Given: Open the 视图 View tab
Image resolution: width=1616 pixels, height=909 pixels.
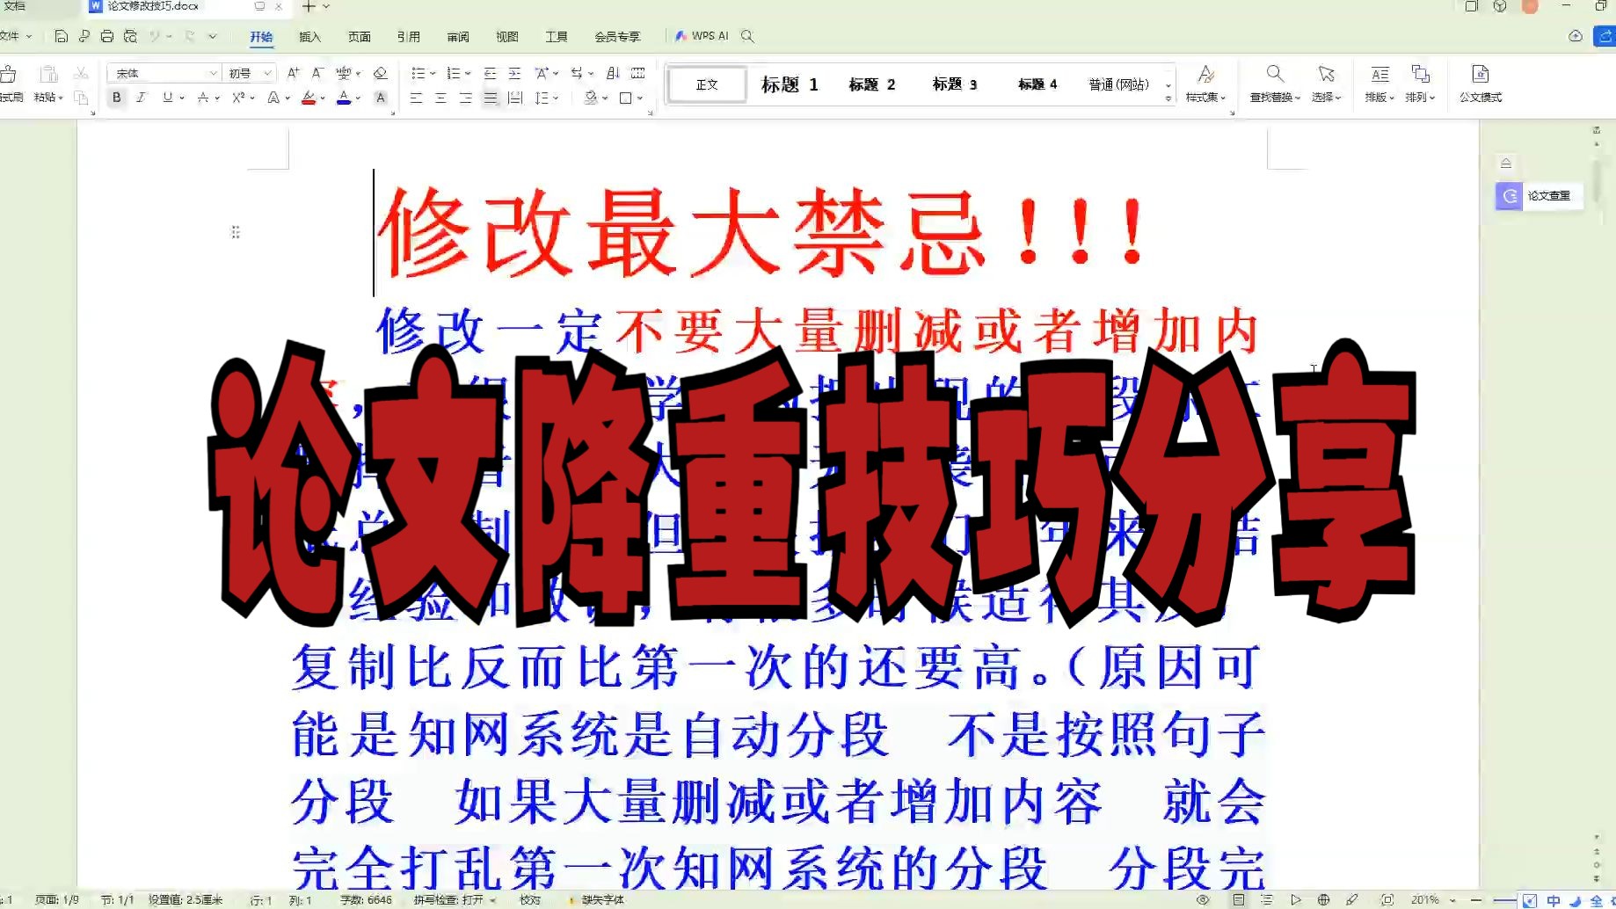Looking at the screenshot, I should coord(507,36).
